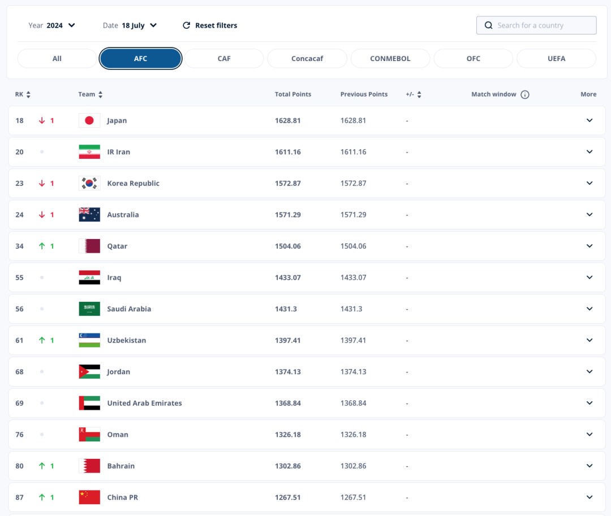Click the Oman flag
The width and height of the screenshot is (611, 516).
click(89, 434)
